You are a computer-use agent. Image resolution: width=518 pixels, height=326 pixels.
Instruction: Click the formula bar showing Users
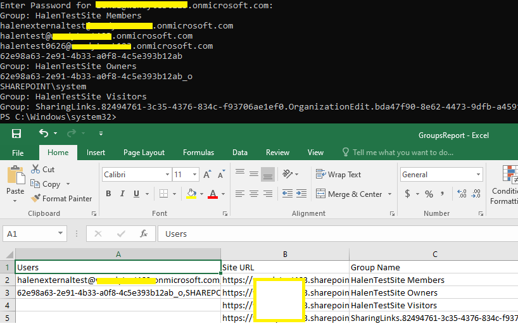click(338, 234)
